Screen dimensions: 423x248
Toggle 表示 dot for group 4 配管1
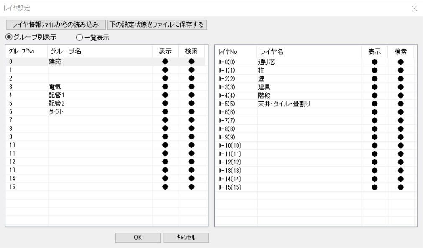click(165, 95)
